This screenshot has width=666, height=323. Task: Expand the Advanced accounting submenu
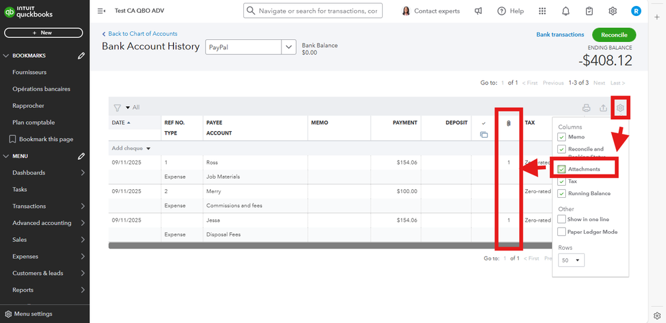click(83, 223)
